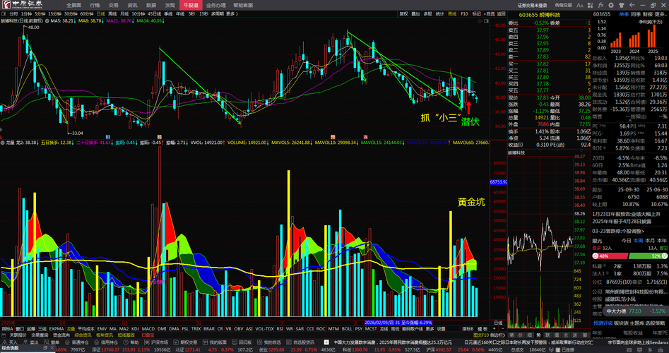Open the 业务办理 menu
Image resolution: width=669 pixels, height=353 pixels.
click(215, 5)
